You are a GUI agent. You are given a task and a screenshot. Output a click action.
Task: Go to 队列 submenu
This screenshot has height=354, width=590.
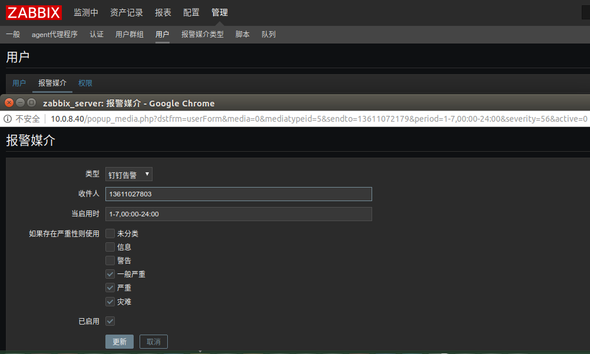tap(269, 34)
